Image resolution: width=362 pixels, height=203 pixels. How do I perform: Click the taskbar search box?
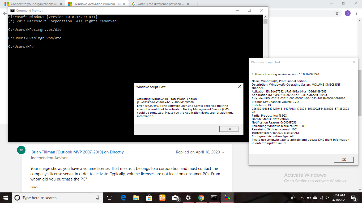point(57,198)
